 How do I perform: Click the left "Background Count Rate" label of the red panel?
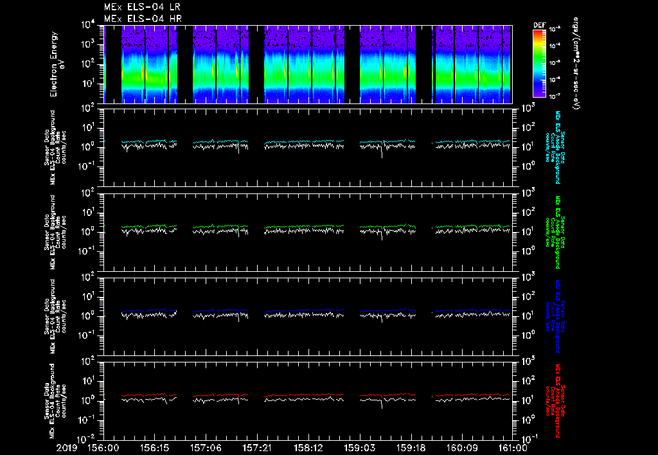[x=55, y=401]
